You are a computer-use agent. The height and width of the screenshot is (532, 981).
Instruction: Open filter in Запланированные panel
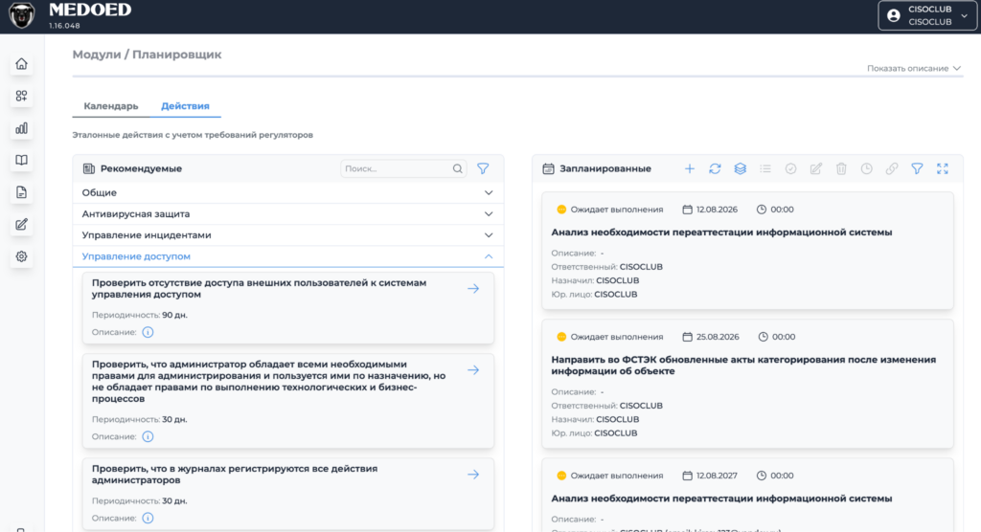click(917, 168)
